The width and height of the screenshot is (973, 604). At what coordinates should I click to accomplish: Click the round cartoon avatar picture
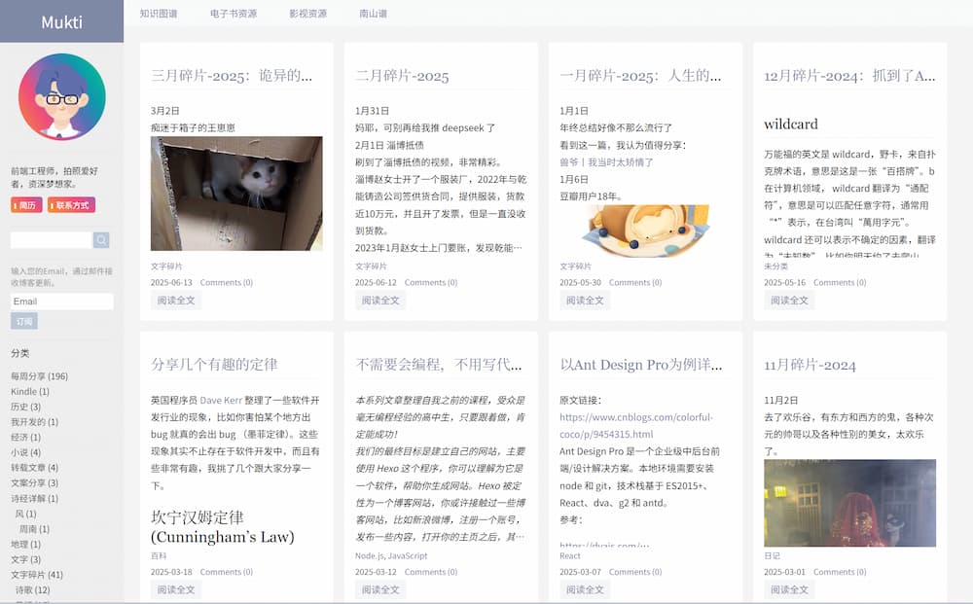tap(62, 97)
